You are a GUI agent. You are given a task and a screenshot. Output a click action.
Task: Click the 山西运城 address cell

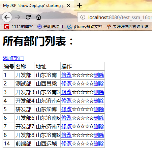pyautogui.click(x=48, y=144)
